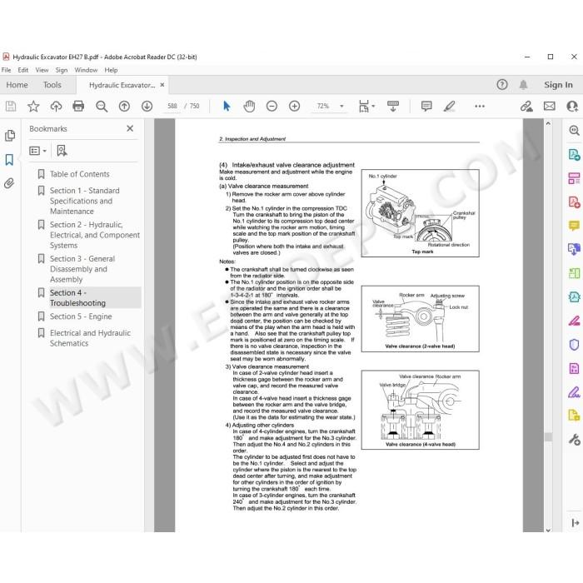Go to previous page arrow icon
The width and height of the screenshot is (583, 583).
(x=124, y=107)
